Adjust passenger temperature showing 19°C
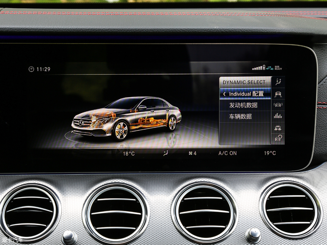This screenshot has width=327, height=245. pos(270,153)
